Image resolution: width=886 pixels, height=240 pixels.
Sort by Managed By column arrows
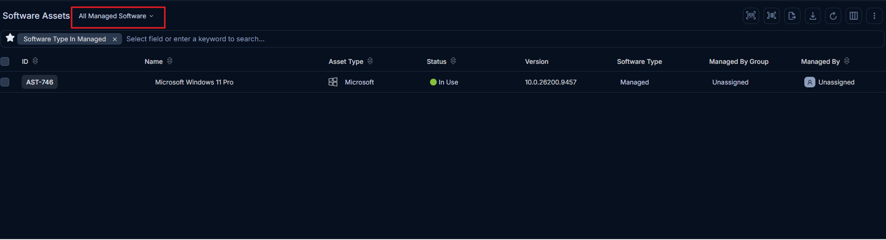tap(847, 61)
